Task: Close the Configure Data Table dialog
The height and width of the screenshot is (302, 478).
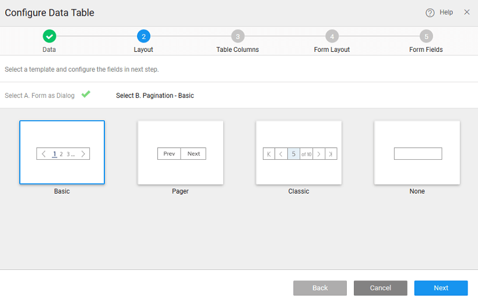Action: [466, 12]
